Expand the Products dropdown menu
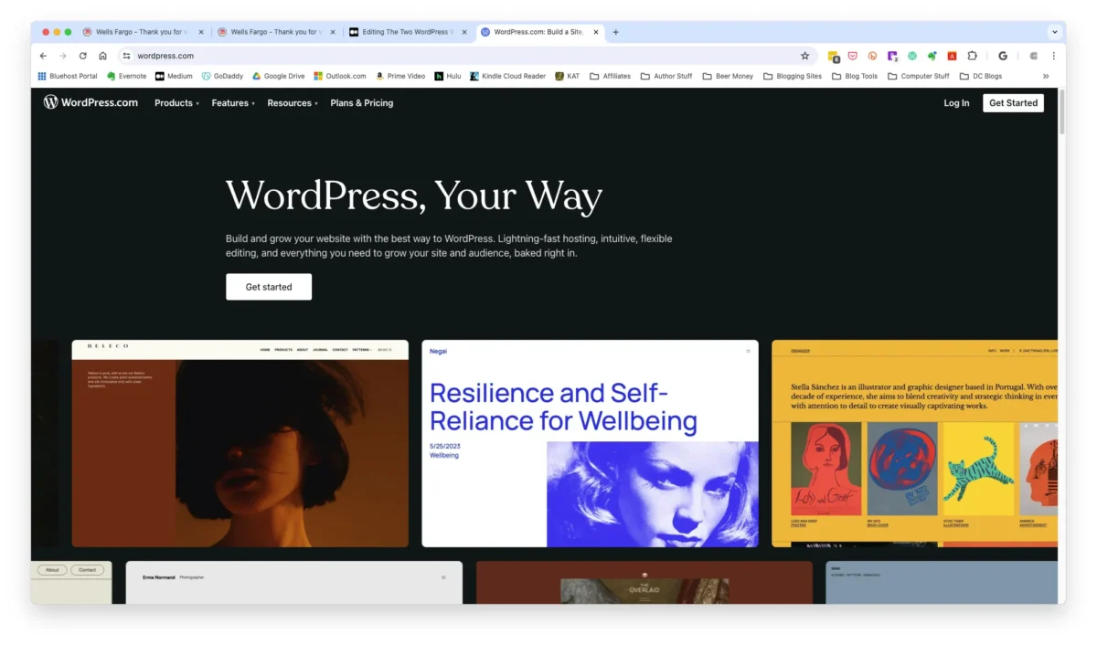Image resolution: width=1097 pixels, height=645 pixels. pos(176,103)
